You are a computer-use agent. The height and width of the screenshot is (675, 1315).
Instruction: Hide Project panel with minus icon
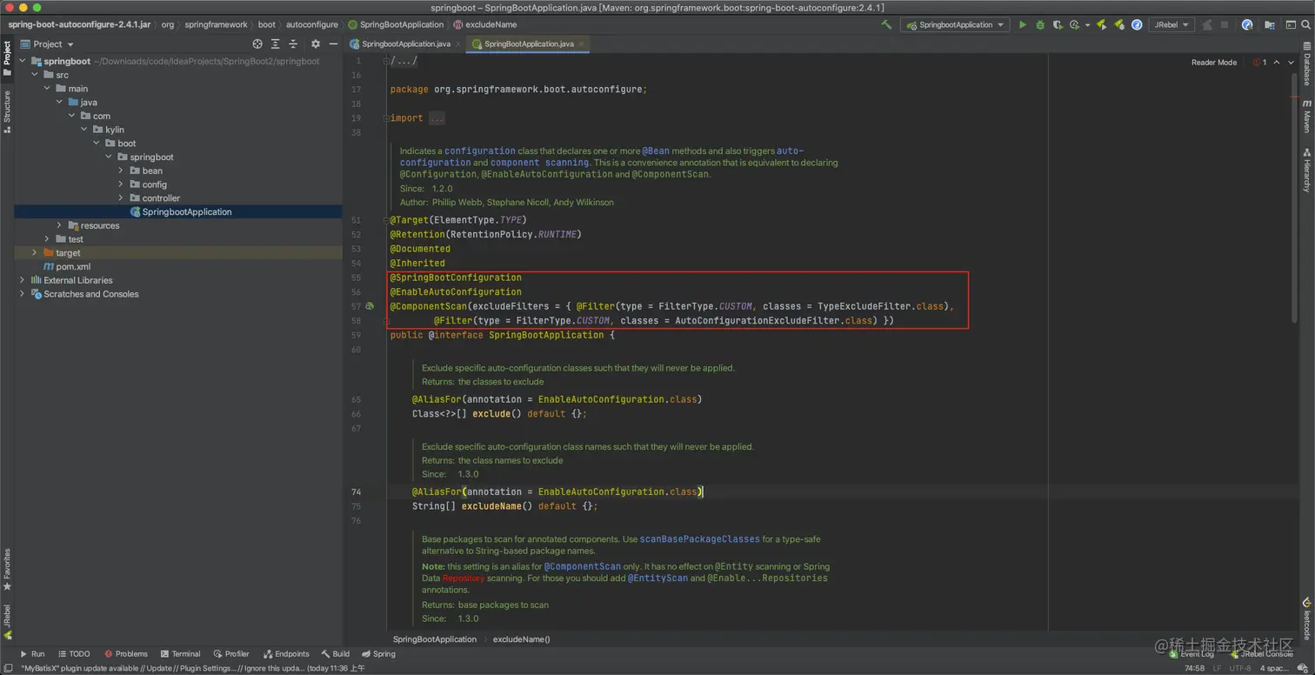point(334,43)
